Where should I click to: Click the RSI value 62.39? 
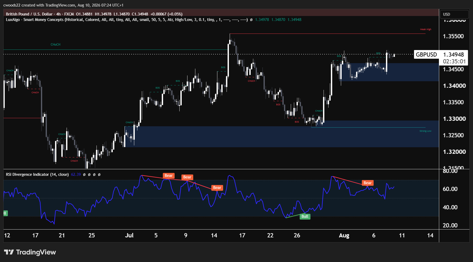(76, 174)
